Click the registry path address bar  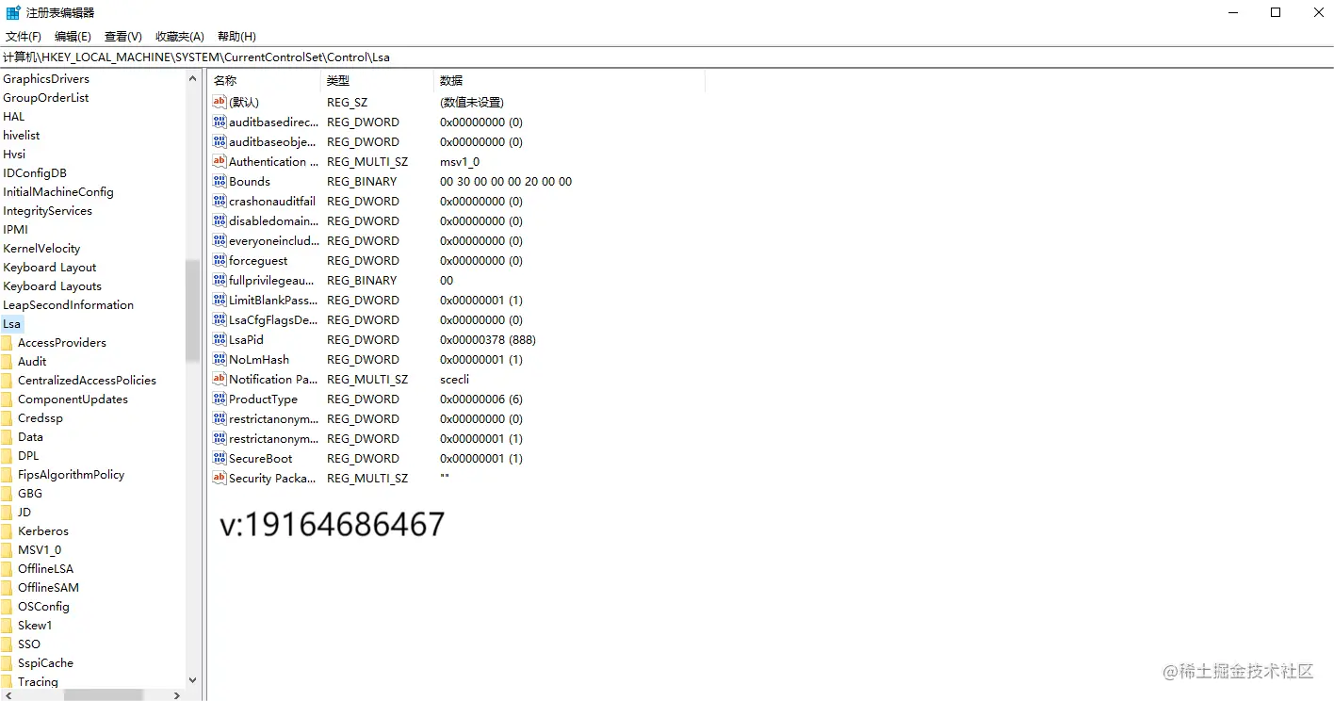[667, 57]
